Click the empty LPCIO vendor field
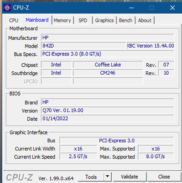182x183 pixels. [x=56, y=81]
